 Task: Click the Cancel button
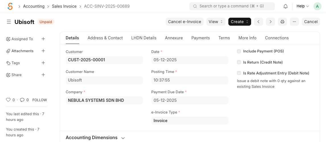[x=311, y=22]
